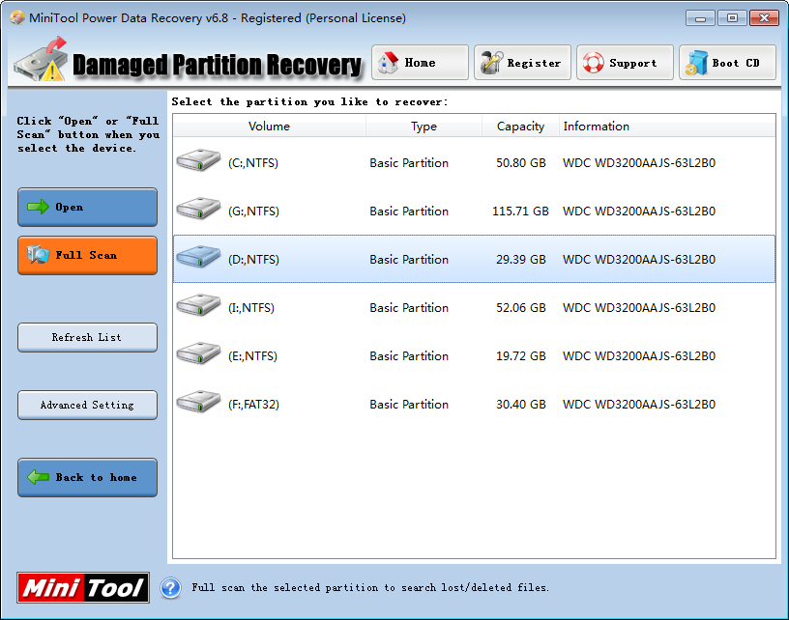Click the Back to home button
789x620 pixels.
coord(88,477)
